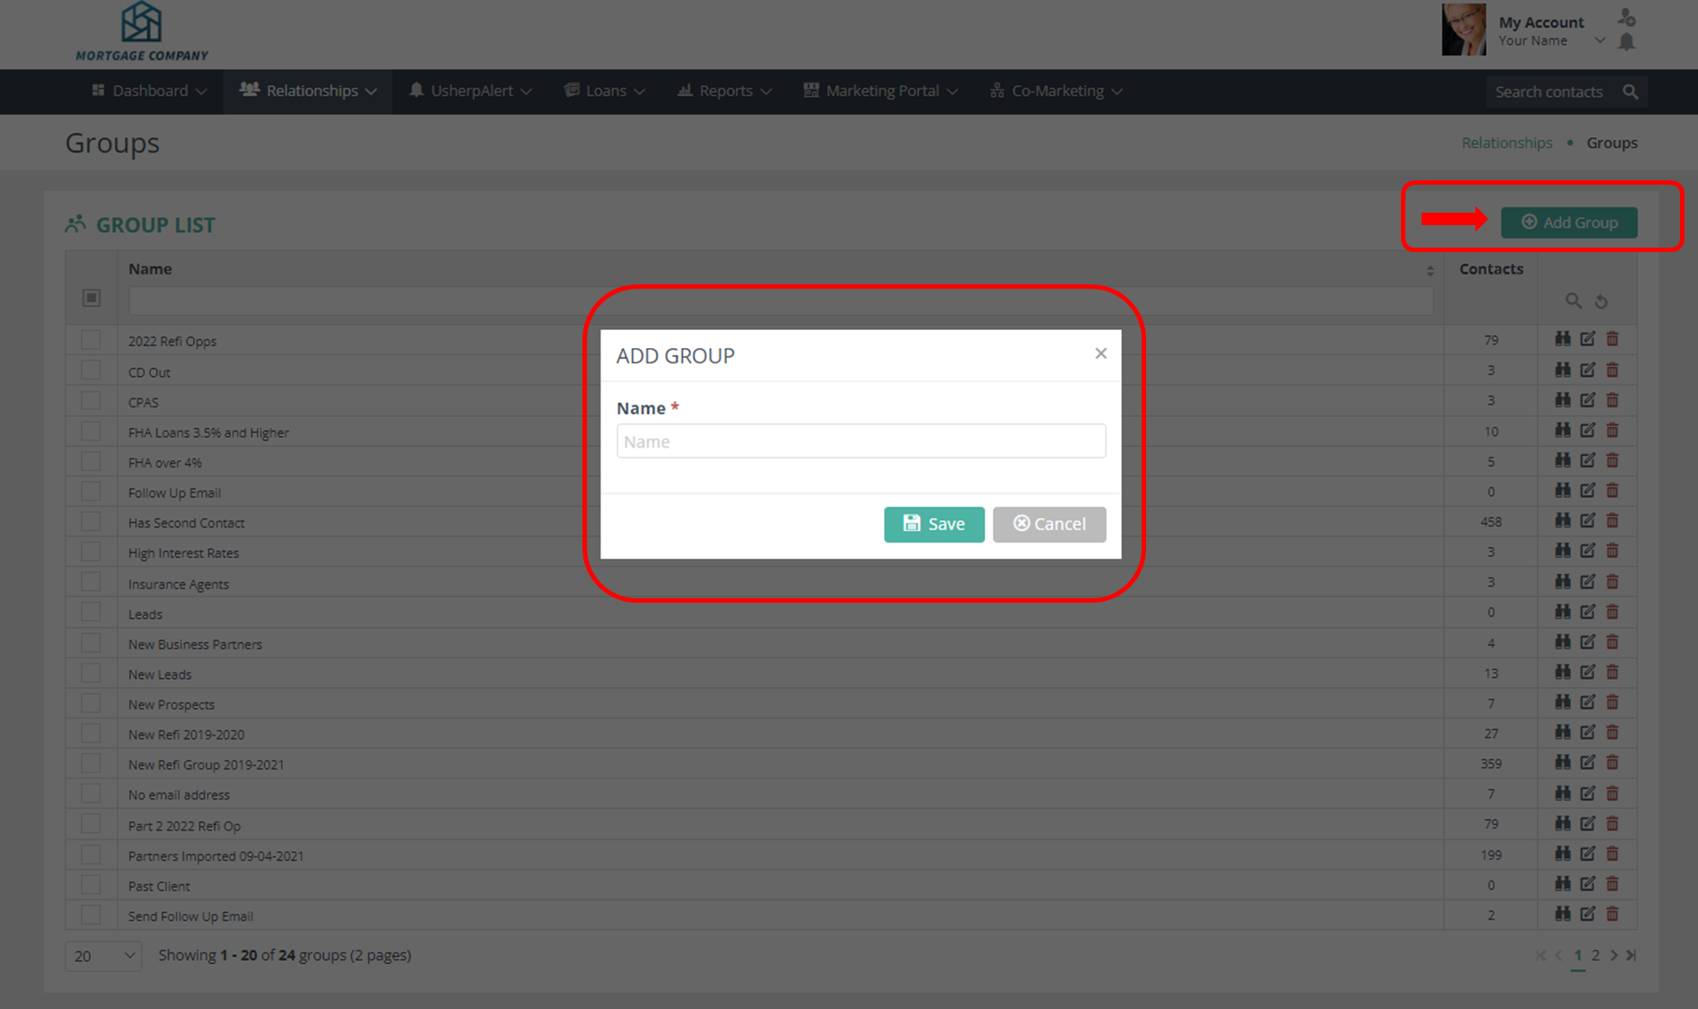Sort groups using Name column sort arrows
The width and height of the screenshot is (1698, 1009).
[1430, 270]
